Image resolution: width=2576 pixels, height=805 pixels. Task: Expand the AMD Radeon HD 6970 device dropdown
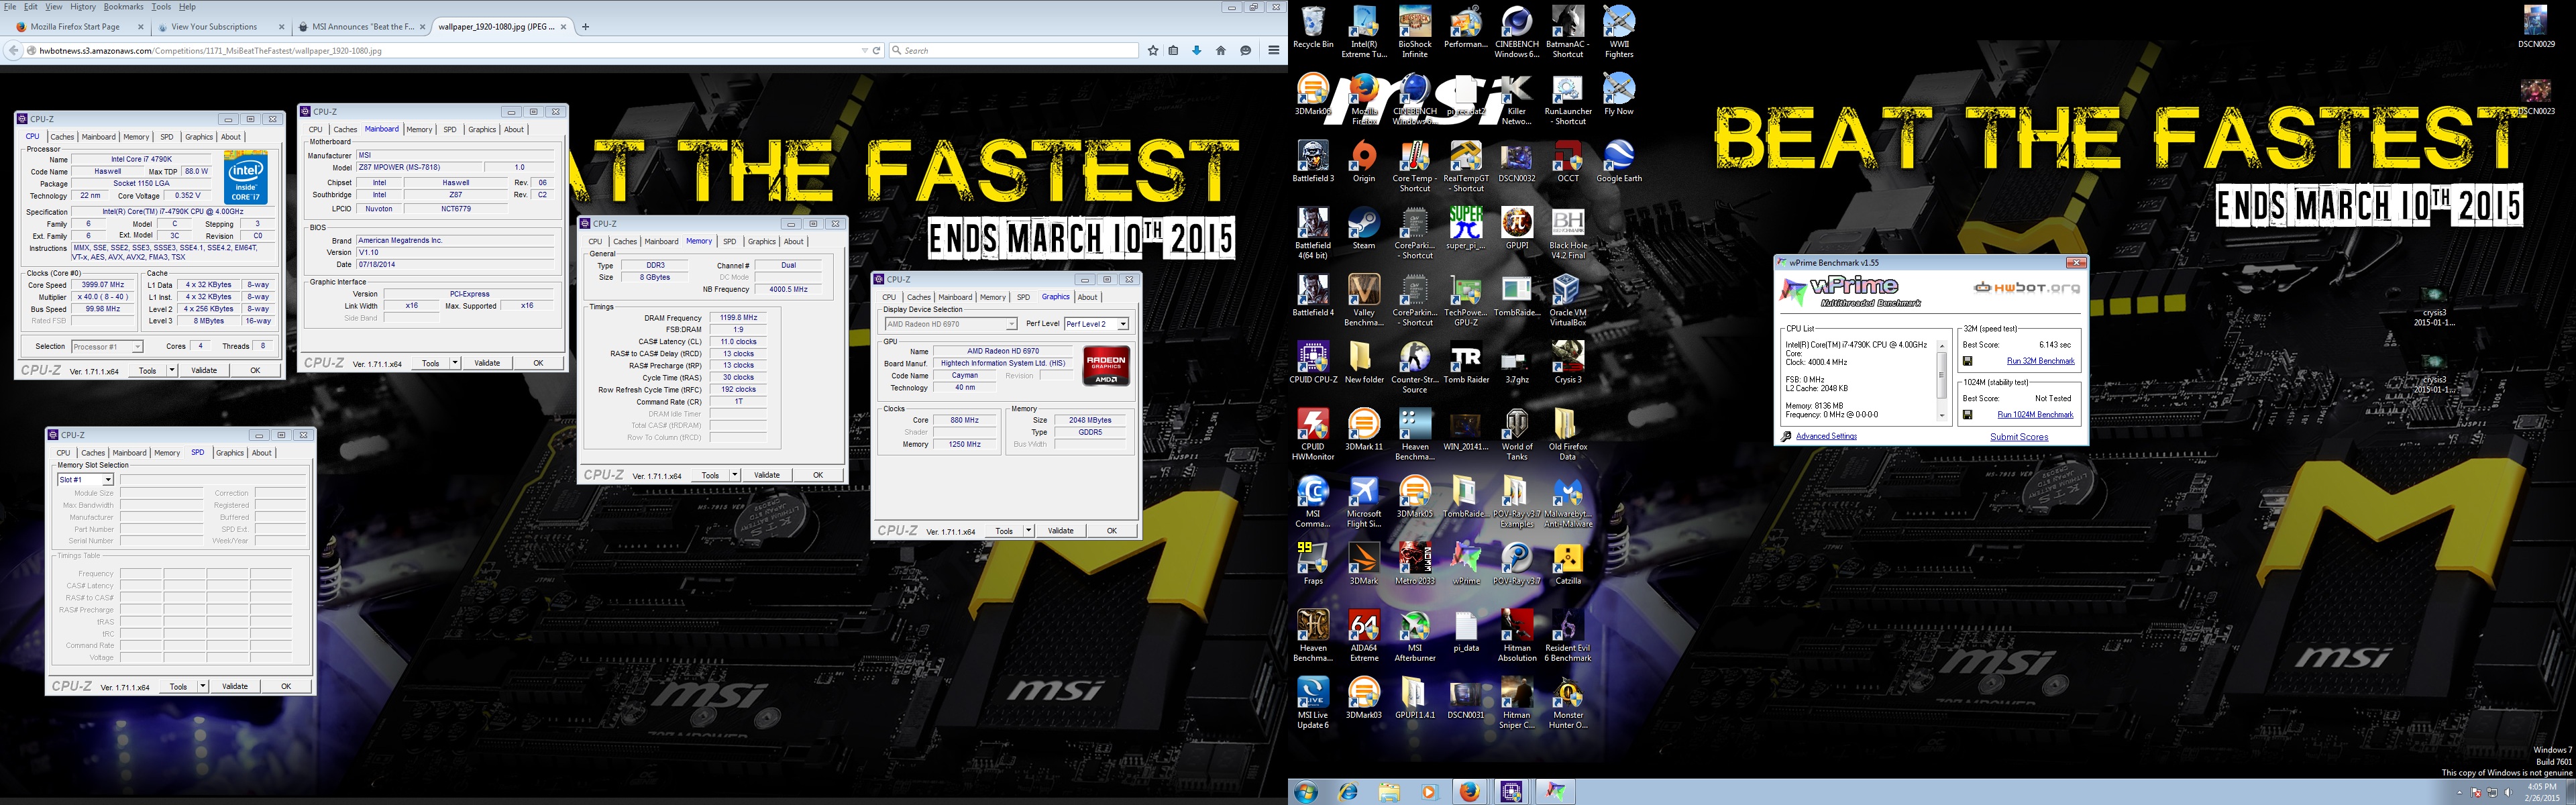point(1011,324)
